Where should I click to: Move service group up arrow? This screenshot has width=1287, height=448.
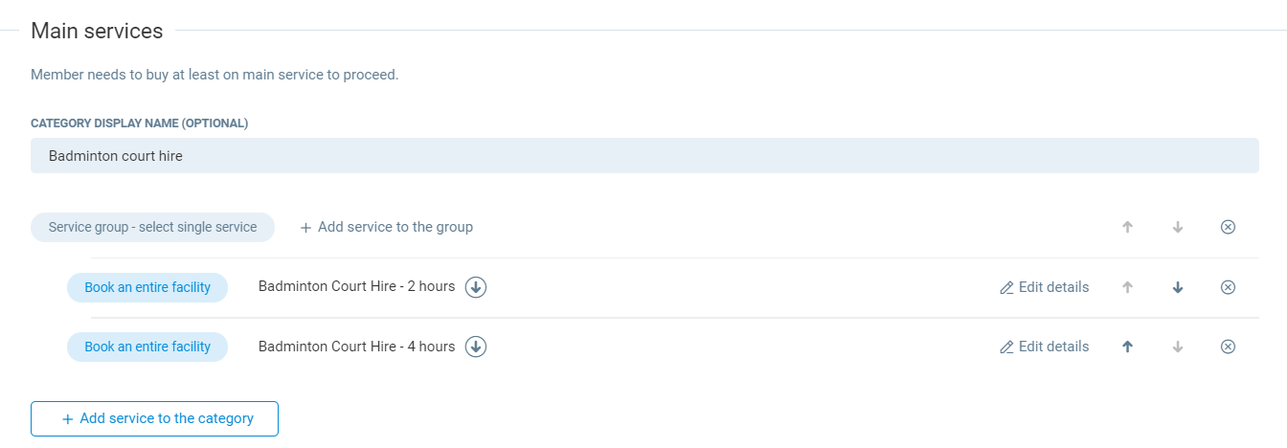tap(1128, 227)
